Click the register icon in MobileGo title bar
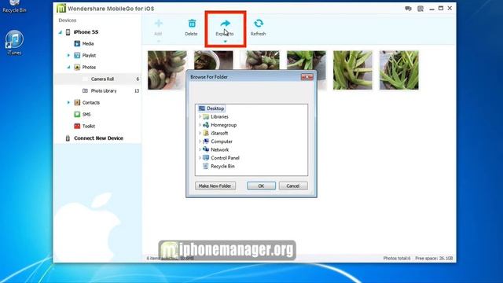Screen dimensions: 503x283 [x=420, y=9]
